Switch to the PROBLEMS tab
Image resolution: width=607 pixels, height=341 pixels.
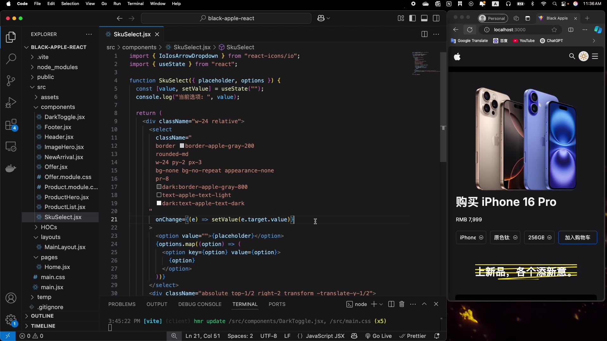coord(122,304)
